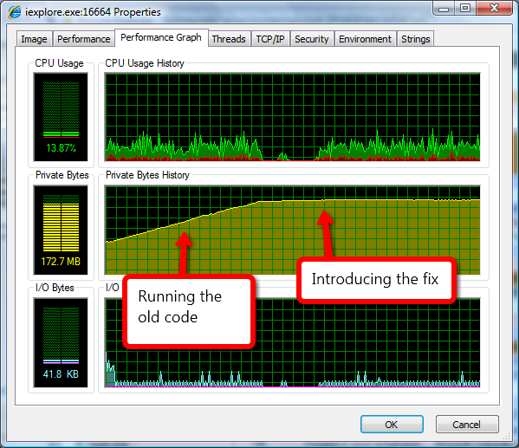Select the Performance Graph tab
Screen dimensions: 519x448
pos(161,37)
